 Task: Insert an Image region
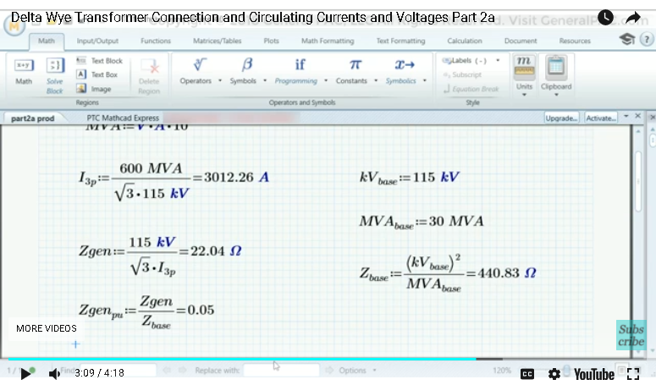coord(94,89)
